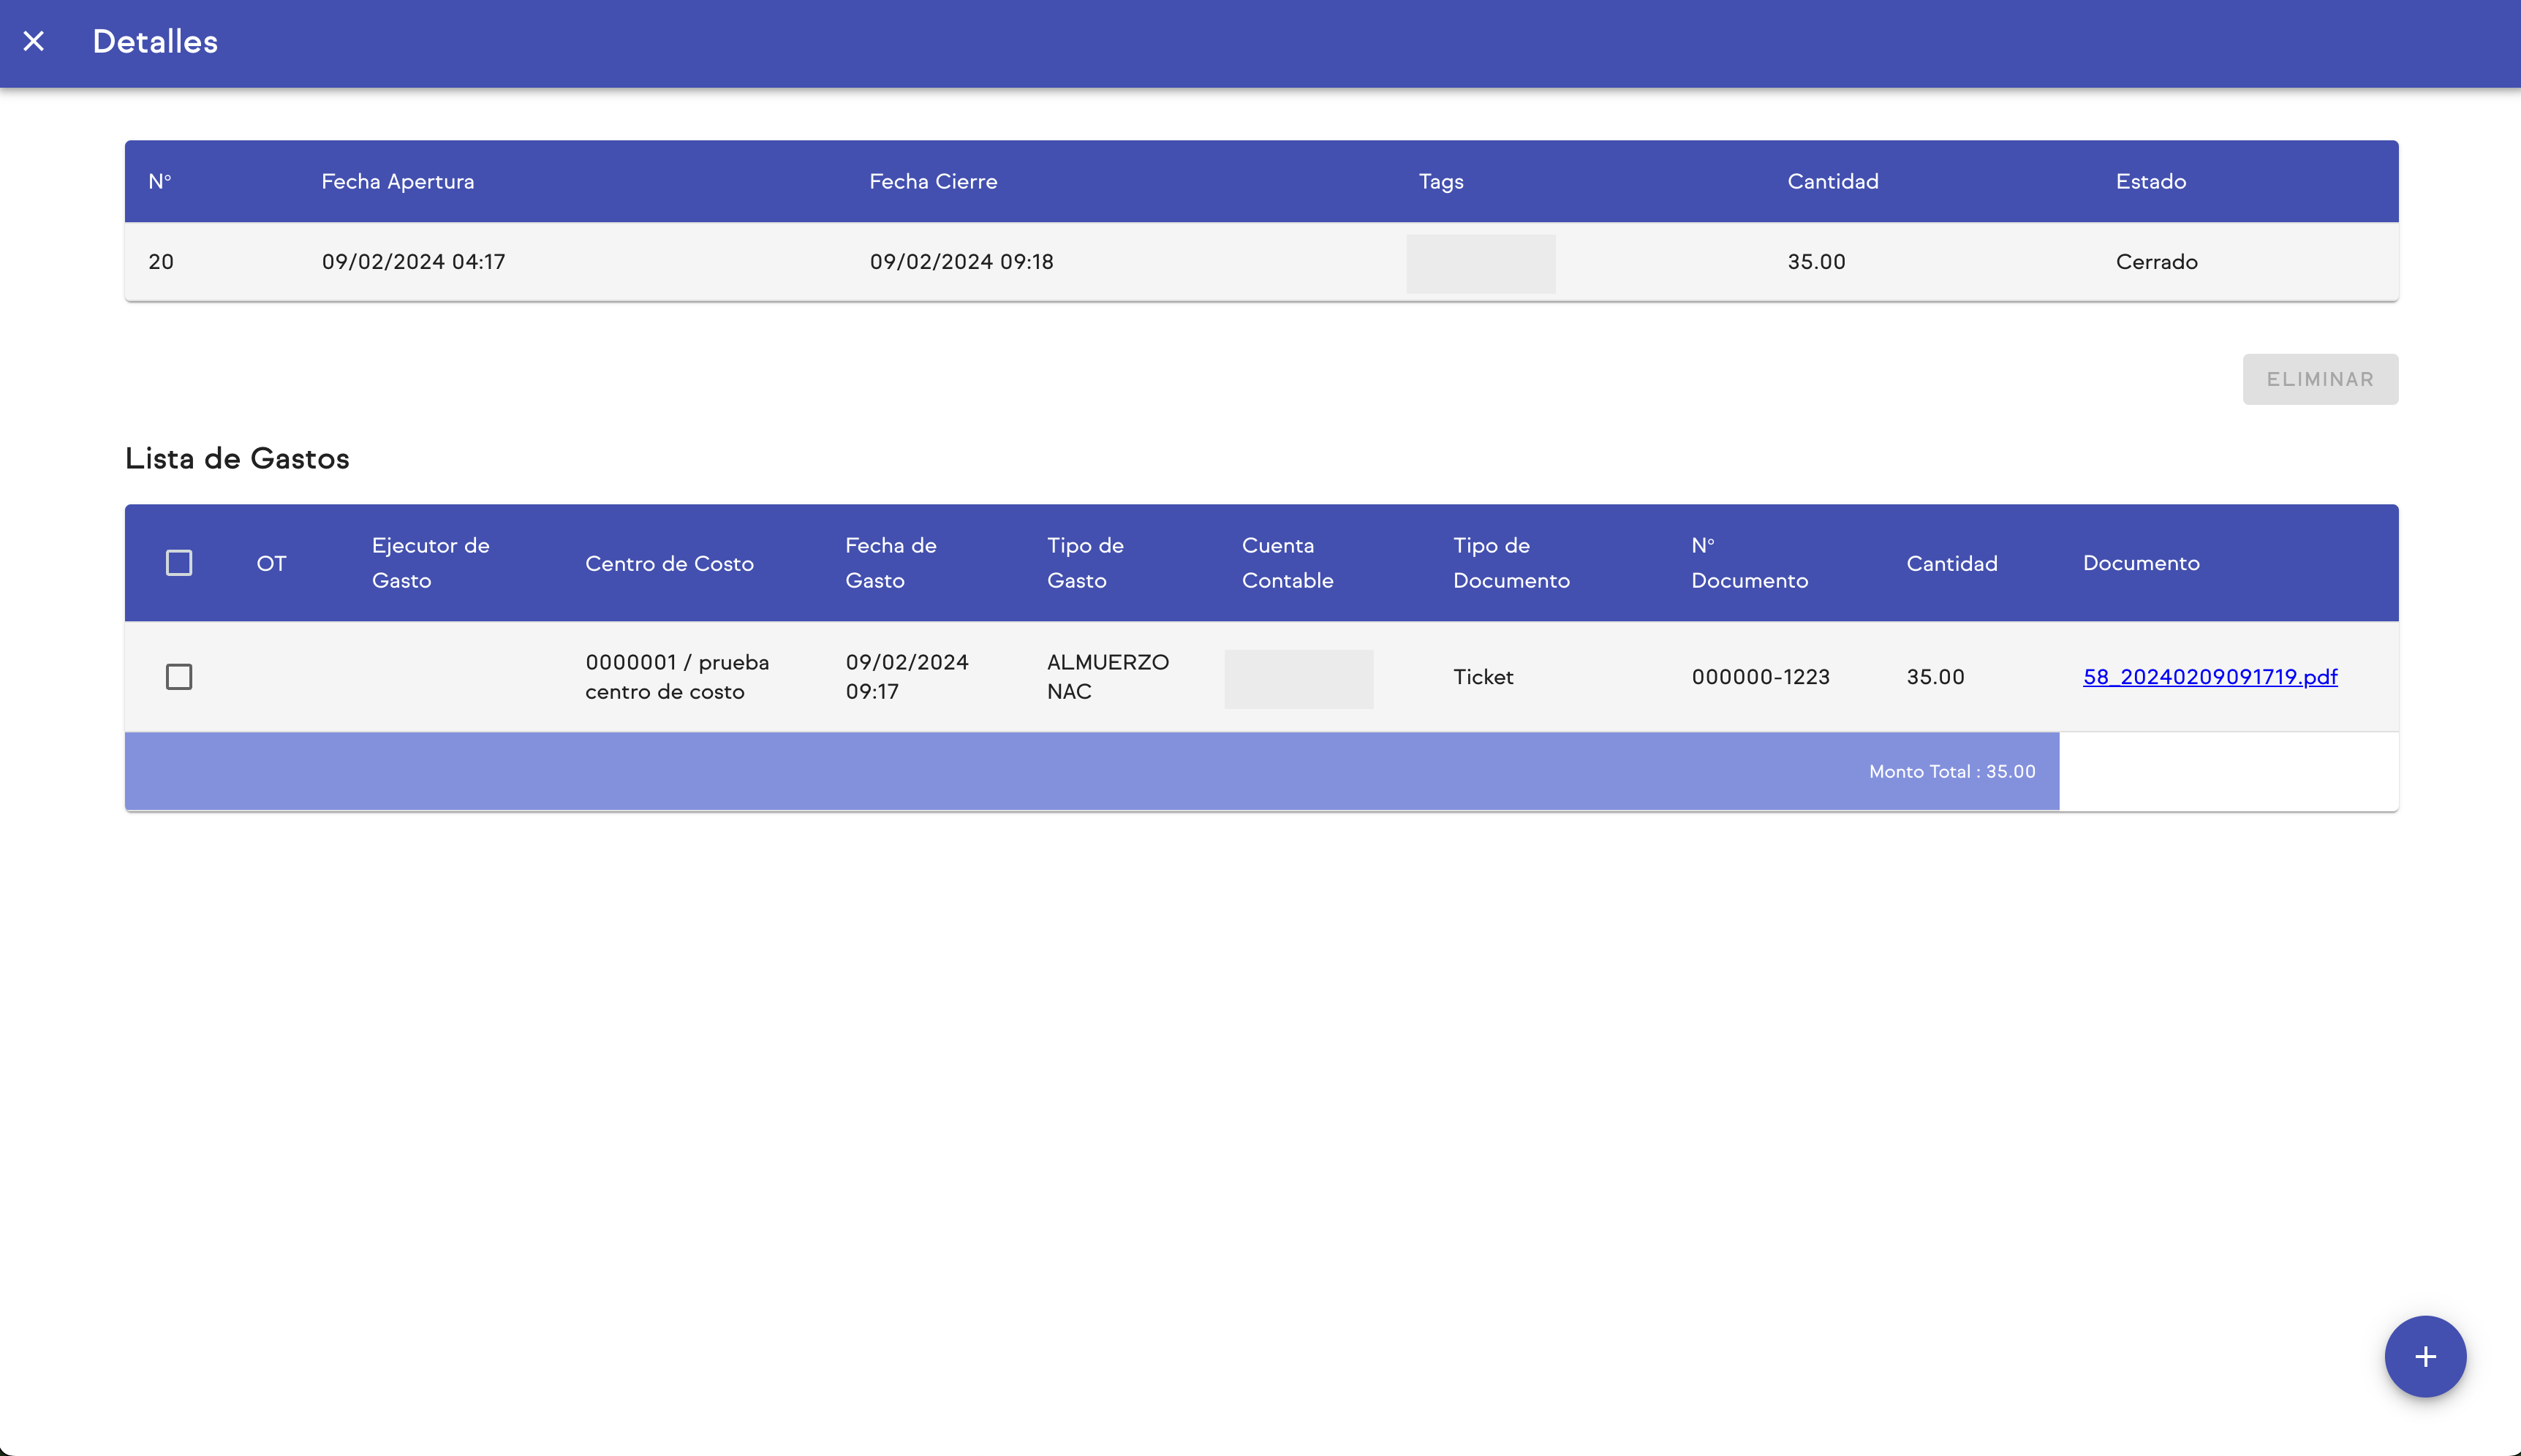Viewport: 2521px width, 1456px height.
Task: Click the Tipo de Gasto column header
Action: 1085,563
